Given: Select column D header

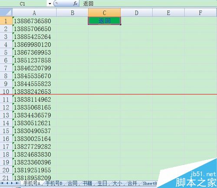Looking at the screenshot, I should 136,13.
